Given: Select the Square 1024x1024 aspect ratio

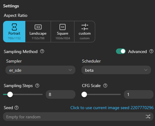Looking at the screenshot, I should point(63,32).
